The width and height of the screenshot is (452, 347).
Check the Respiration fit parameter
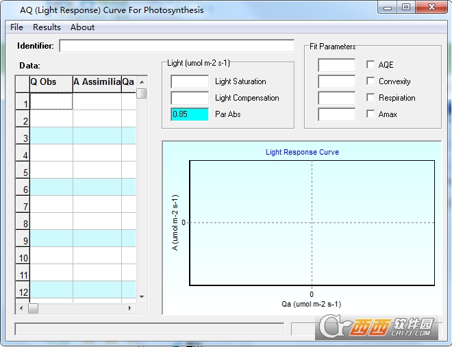(x=371, y=97)
